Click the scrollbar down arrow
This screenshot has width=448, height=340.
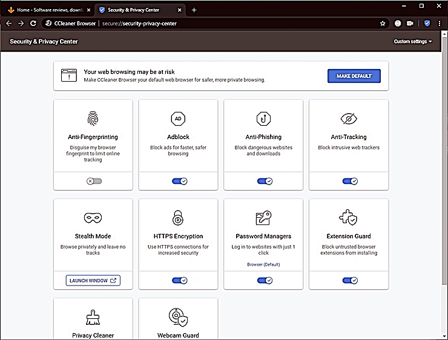pos(444,336)
